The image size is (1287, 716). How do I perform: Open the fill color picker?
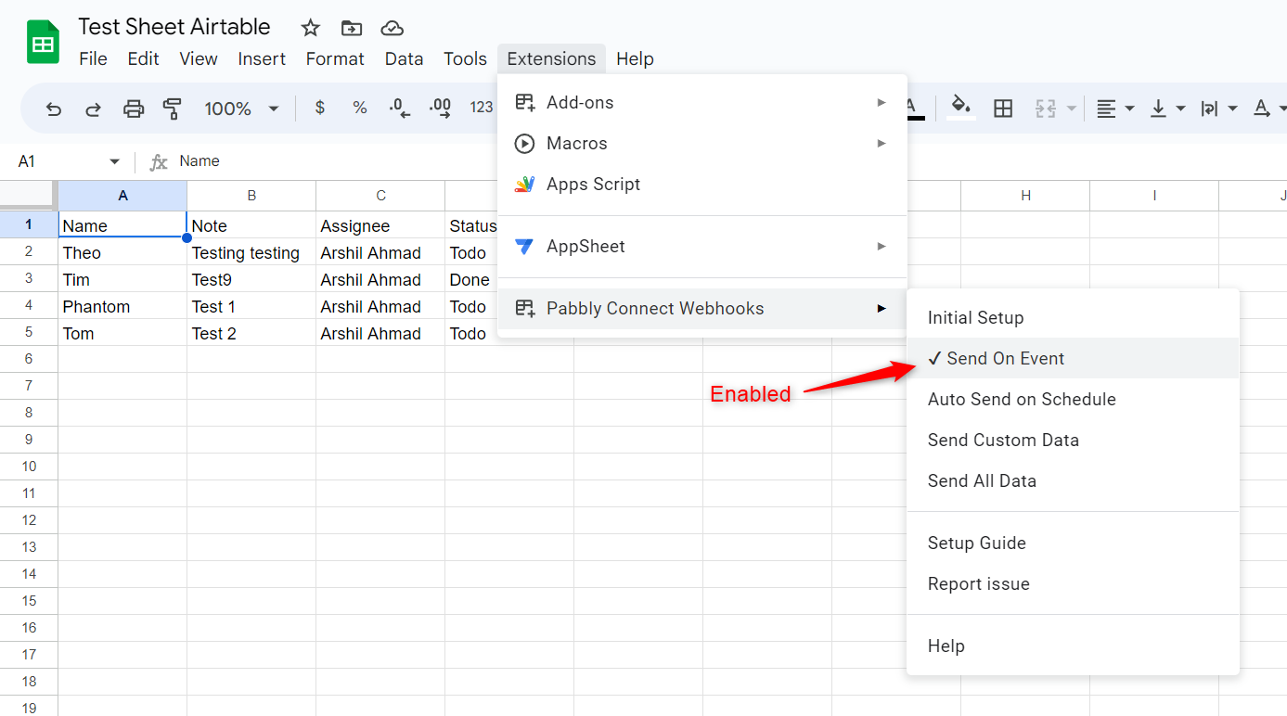(961, 108)
